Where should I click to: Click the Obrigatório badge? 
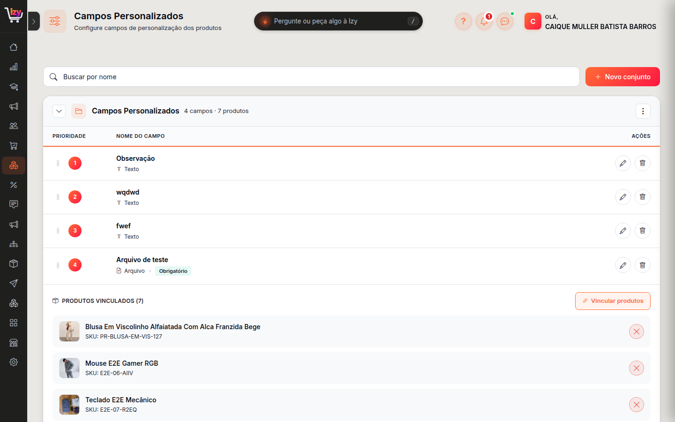pos(173,271)
